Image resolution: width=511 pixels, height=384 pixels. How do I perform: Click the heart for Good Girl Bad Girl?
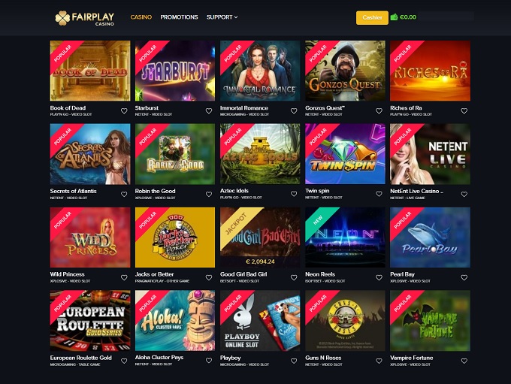[x=294, y=277]
